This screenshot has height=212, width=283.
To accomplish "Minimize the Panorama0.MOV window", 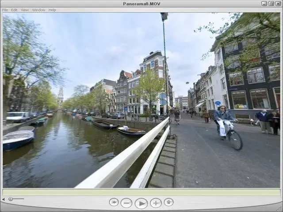I will 264,4.
